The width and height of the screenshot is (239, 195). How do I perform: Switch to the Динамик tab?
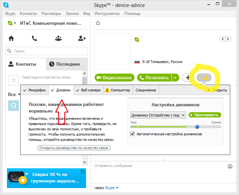[61, 90]
